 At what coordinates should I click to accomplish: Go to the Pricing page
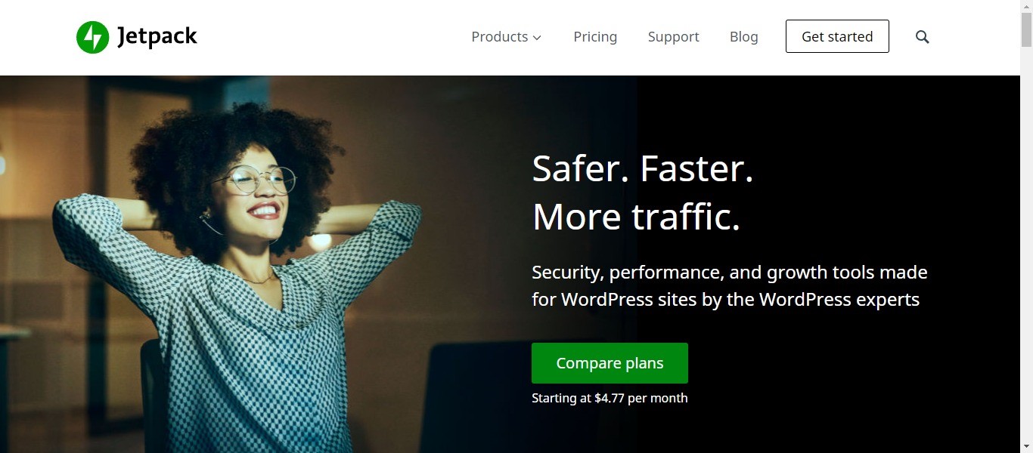[x=595, y=36]
